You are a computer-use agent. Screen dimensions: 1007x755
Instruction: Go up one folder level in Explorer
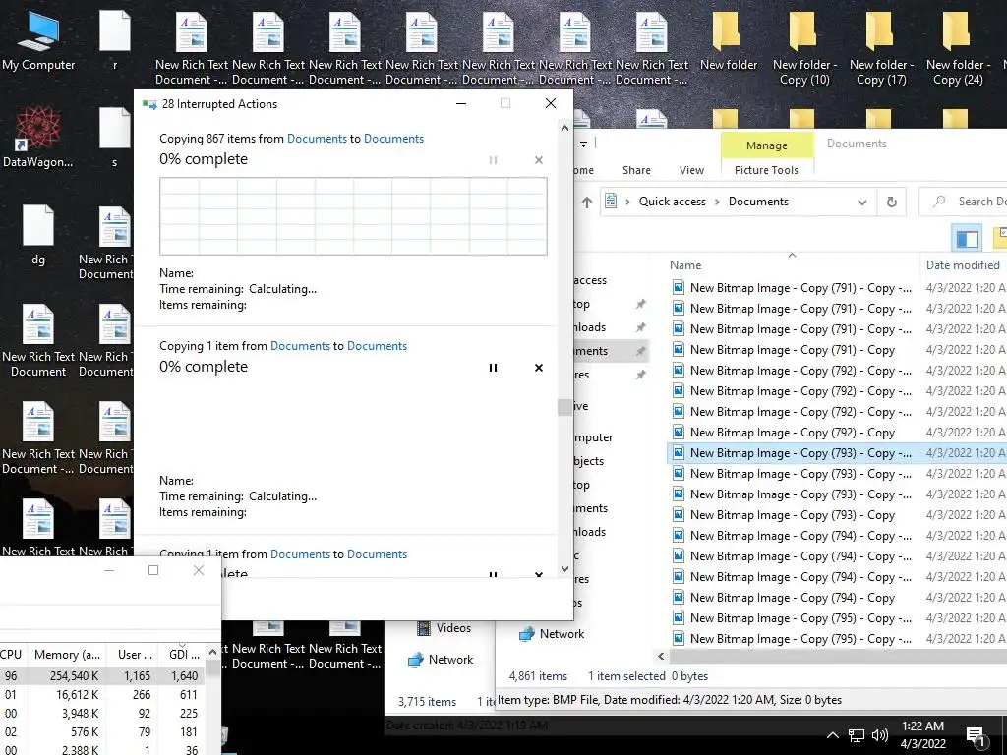click(x=587, y=203)
